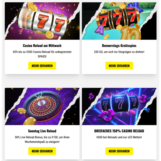The image size is (161, 161).
Task: Click the 250 GS description text
Action: click(x=119, y=52)
